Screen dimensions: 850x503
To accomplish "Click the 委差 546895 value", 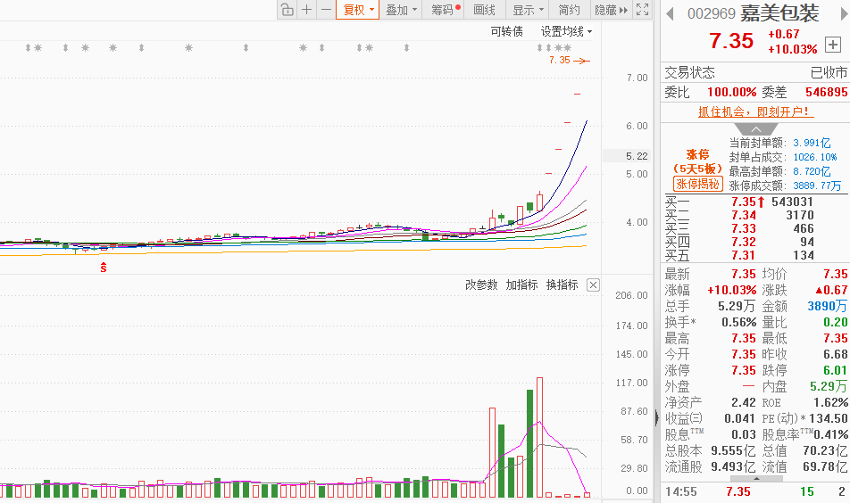I will click(826, 92).
